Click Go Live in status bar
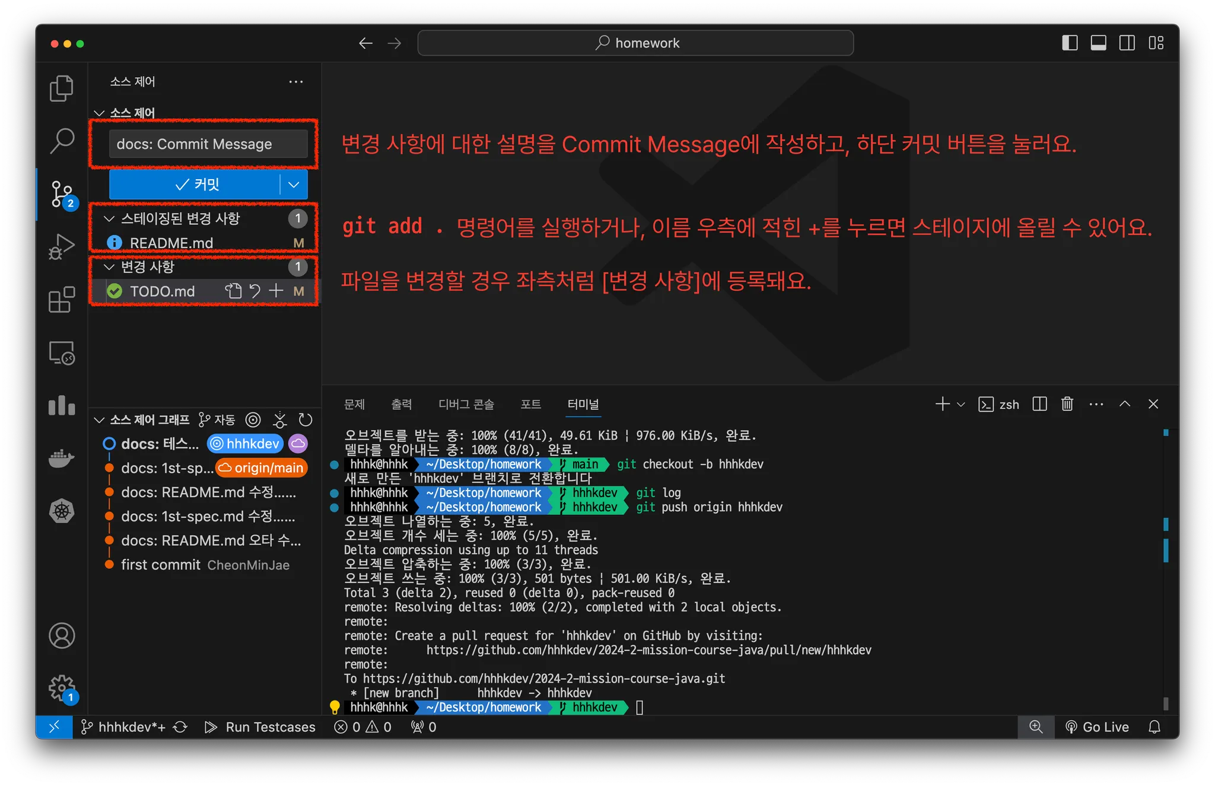 click(1098, 727)
